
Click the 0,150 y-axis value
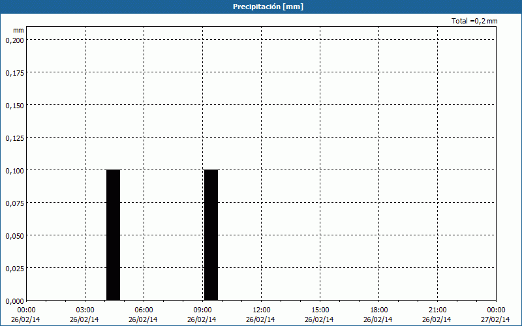click(14, 106)
